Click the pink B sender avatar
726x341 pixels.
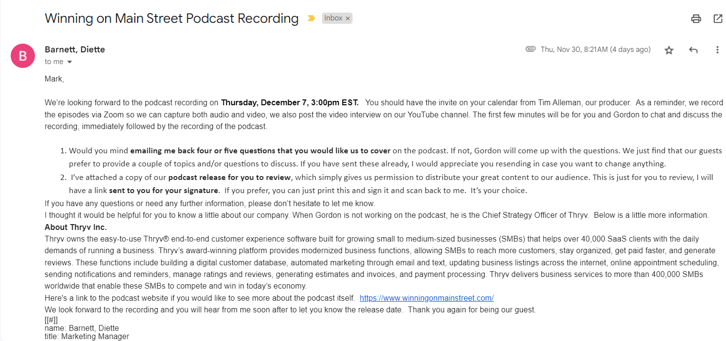tap(23, 56)
